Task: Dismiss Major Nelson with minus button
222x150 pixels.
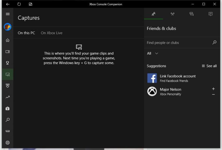Action: tap(213, 94)
